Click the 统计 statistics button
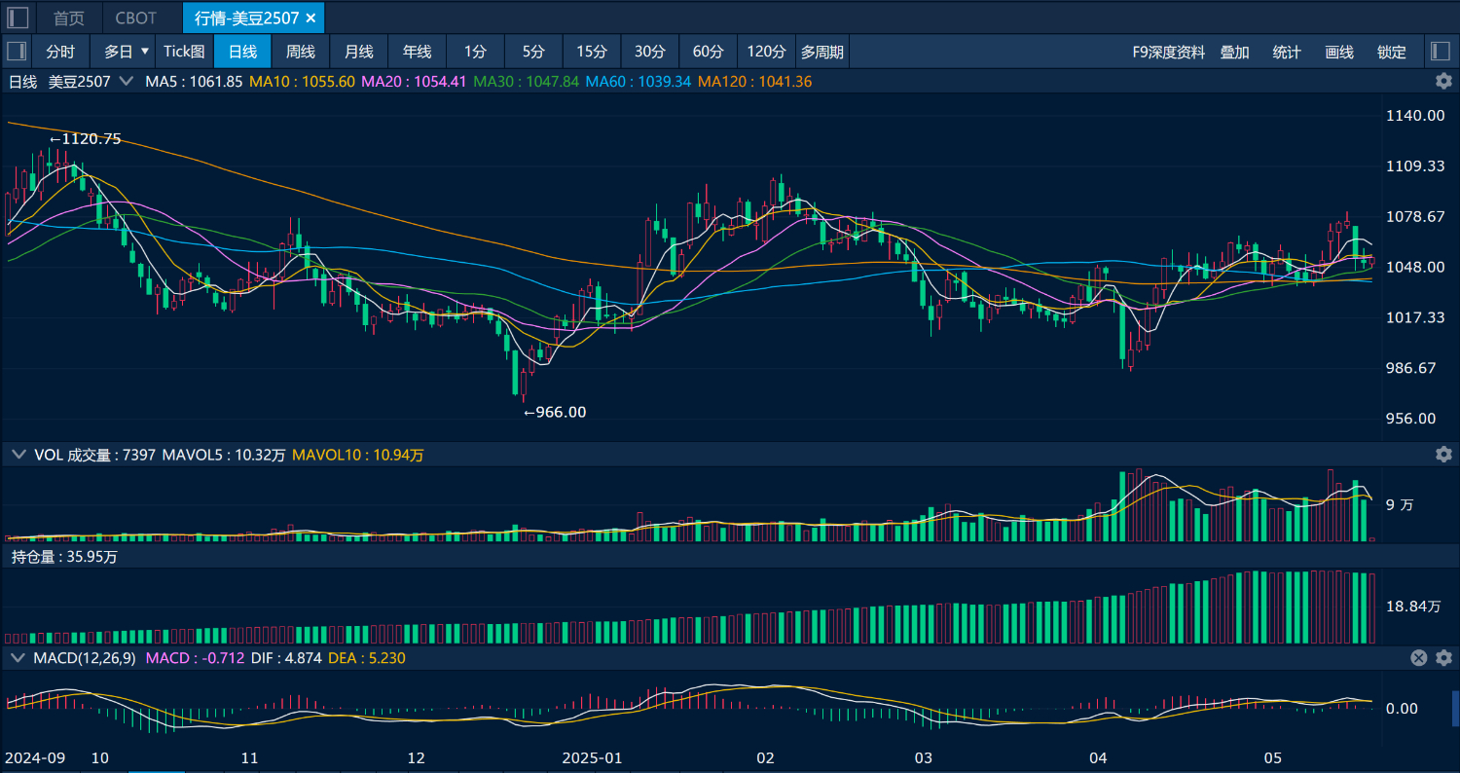1460x773 pixels. (1288, 52)
